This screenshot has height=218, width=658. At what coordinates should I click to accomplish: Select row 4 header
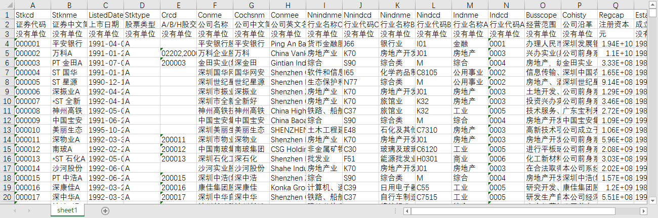[x=7, y=44]
